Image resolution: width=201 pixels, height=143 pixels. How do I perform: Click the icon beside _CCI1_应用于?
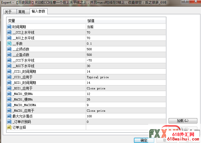pyautogui.click(x=9, y=77)
